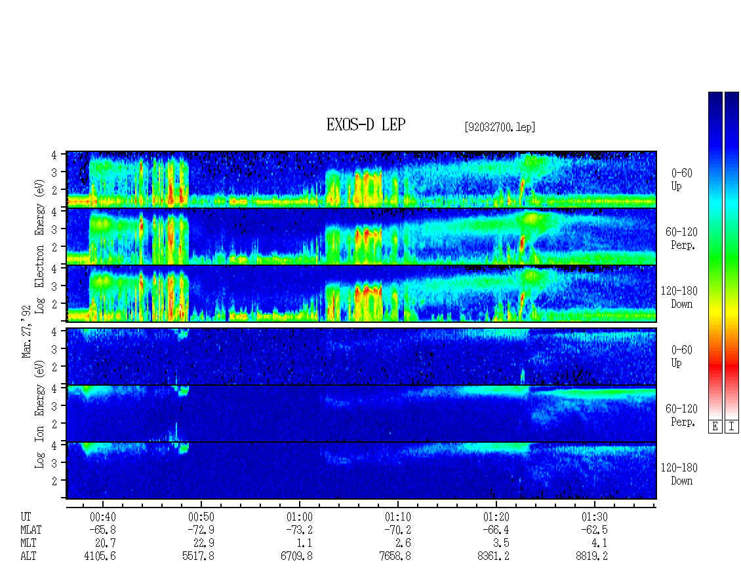Click the ALT value 8361.2
Image resolution: width=741 pixels, height=573 pixels.
coord(493,557)
